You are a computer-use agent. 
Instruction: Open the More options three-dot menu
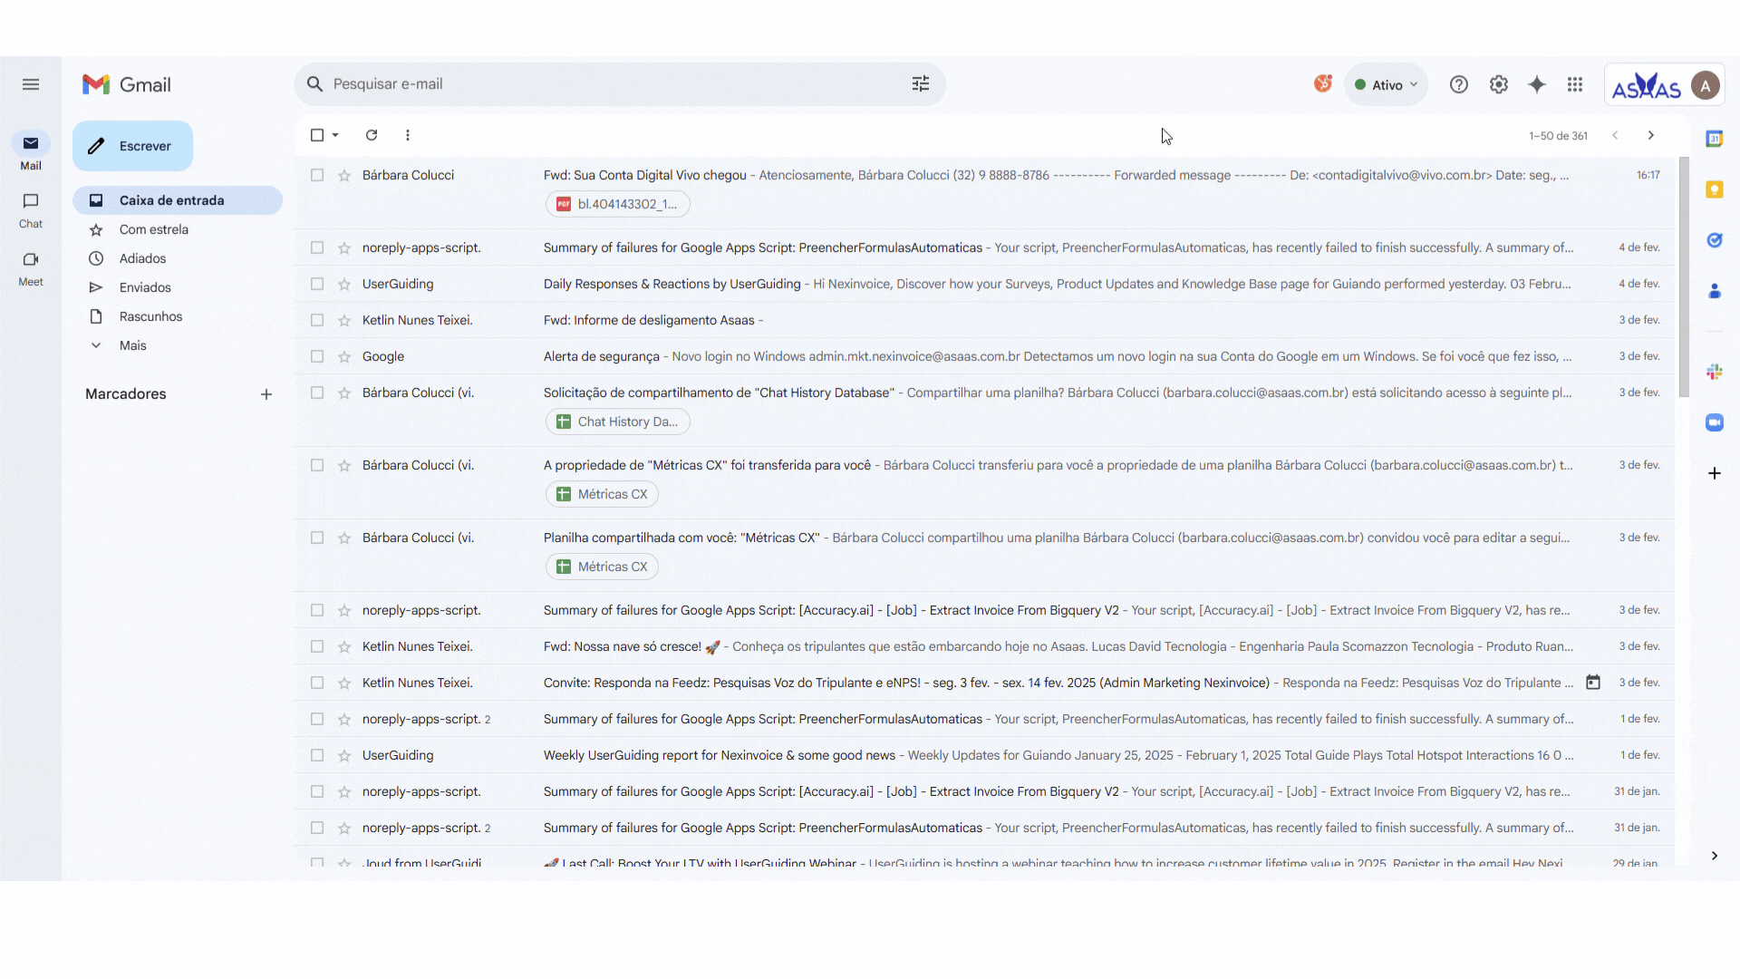[x=408, y=135]
